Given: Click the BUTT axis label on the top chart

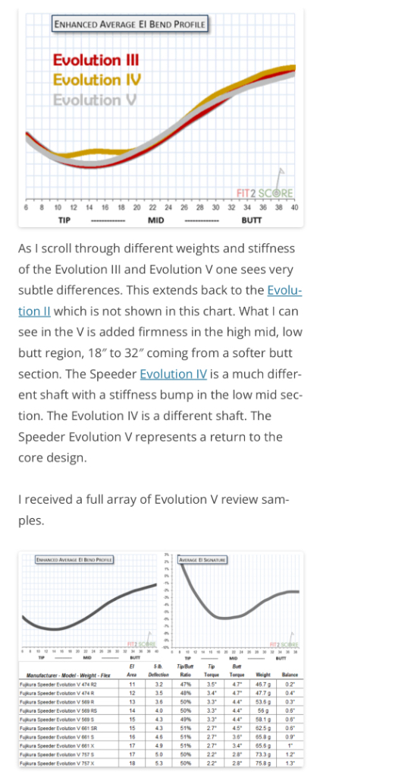Looking at the screenshot, I should pos(252,220).
